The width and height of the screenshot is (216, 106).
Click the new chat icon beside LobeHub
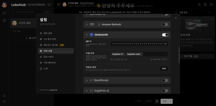coord(49,5)
